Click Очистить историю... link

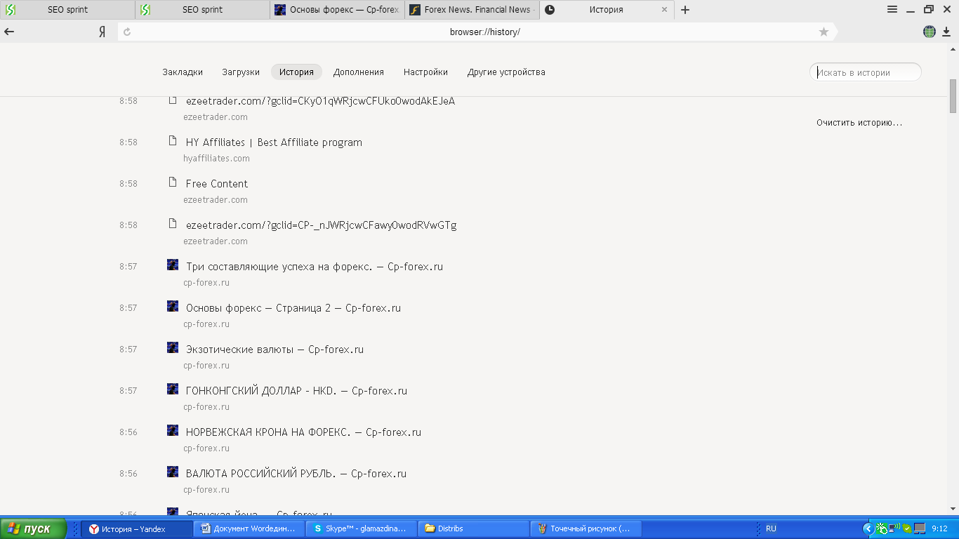tap(859, 123)
